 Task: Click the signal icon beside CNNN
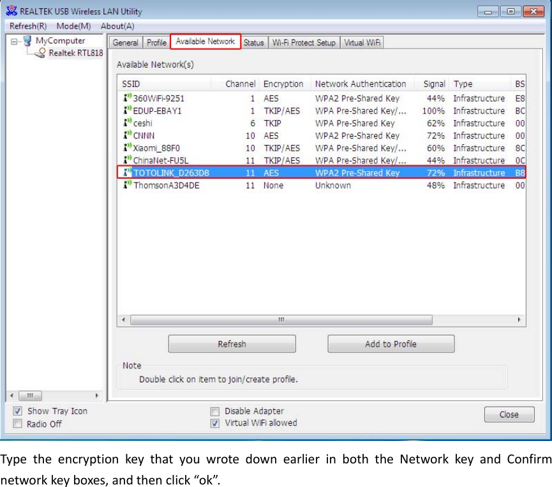(127, 135)
